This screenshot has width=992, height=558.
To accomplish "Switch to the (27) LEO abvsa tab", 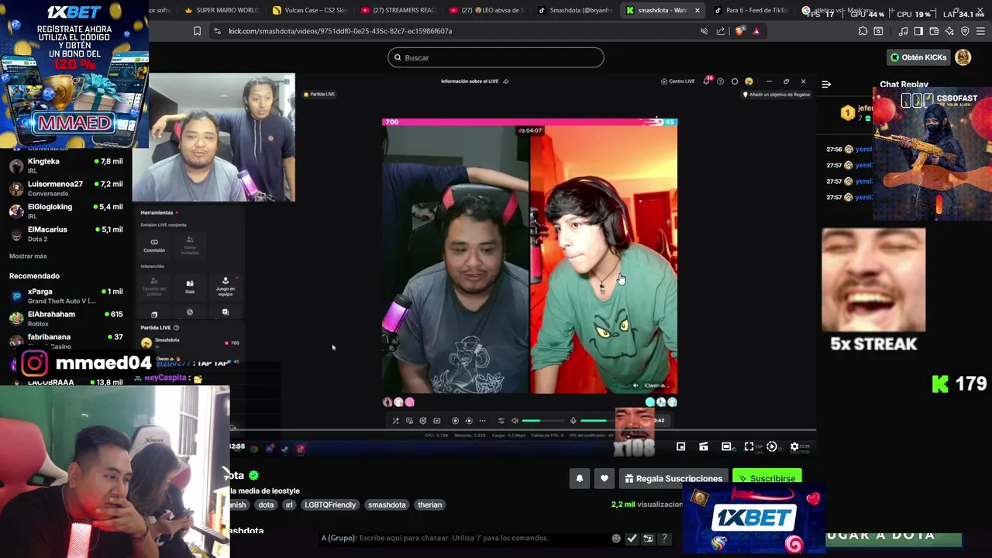I will click(487, 10).
